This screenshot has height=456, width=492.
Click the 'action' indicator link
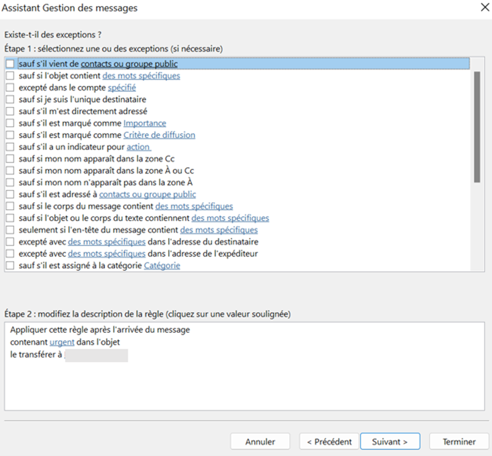tap(139, 147)
